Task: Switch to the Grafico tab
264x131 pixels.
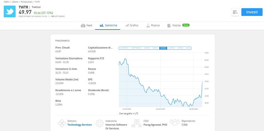Action: pyautogui.click(x=132, y=25)
